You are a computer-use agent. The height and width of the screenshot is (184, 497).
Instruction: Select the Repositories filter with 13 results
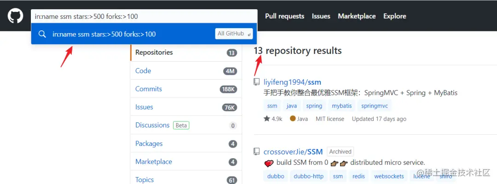click(x=186, y=52)
